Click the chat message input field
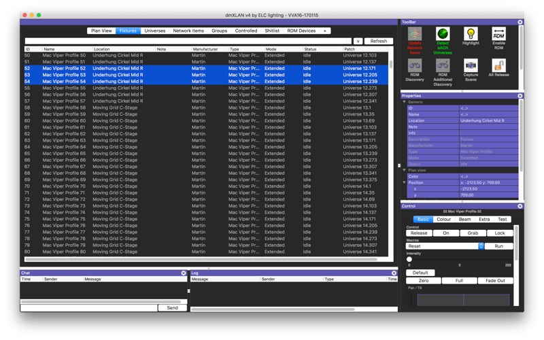Viewport: 544px width, 340px height. coord(89,308)
